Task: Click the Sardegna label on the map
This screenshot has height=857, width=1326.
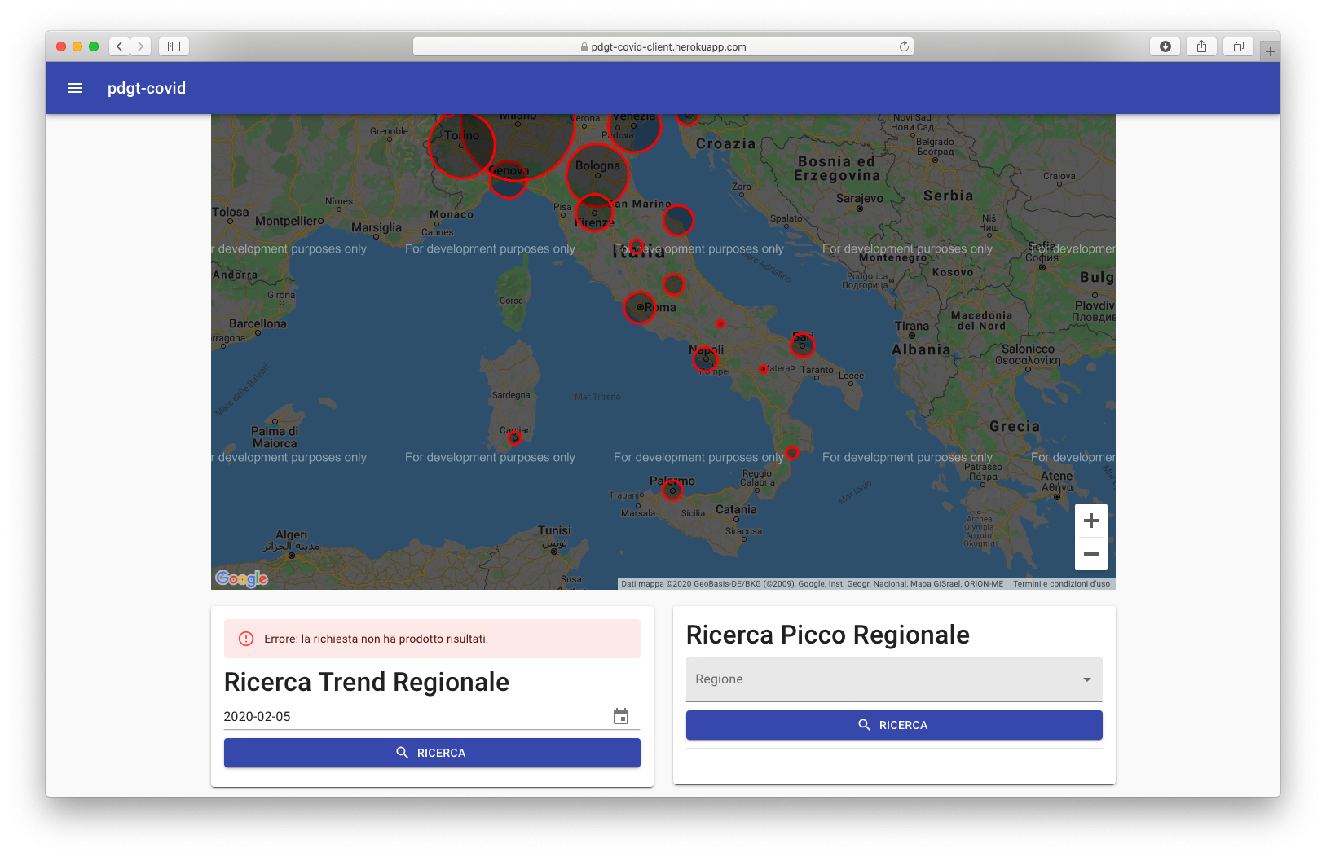Action: click(511, 395)
